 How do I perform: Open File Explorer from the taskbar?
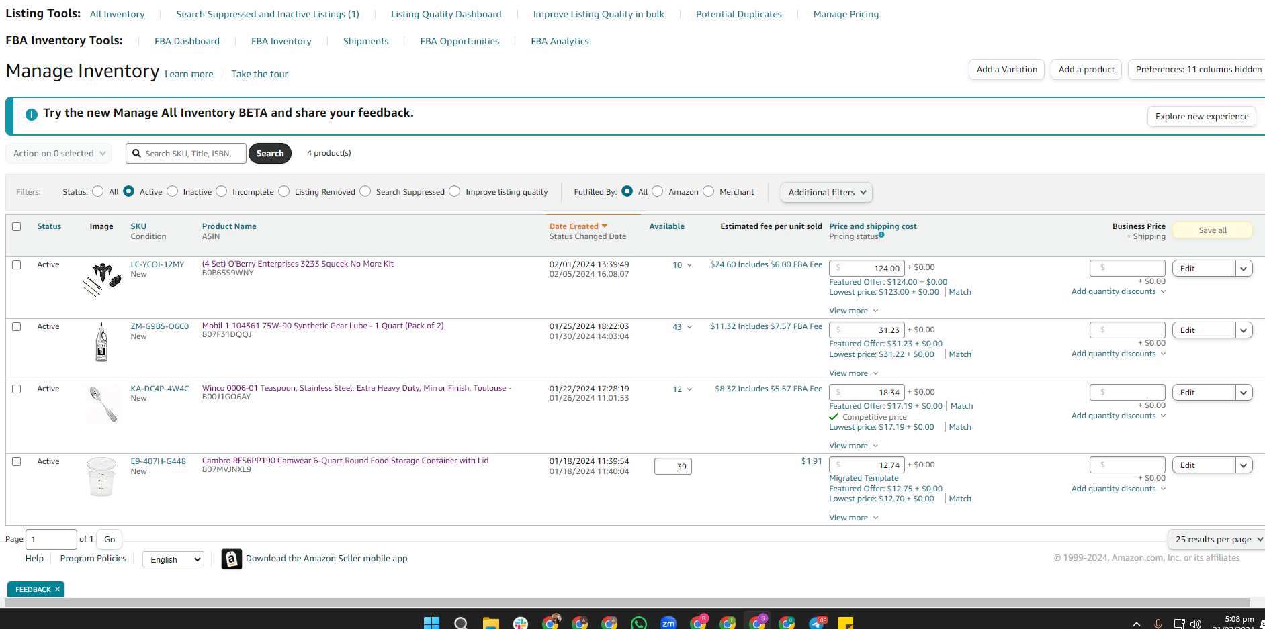pyautogui.click(x=490, y=623)
